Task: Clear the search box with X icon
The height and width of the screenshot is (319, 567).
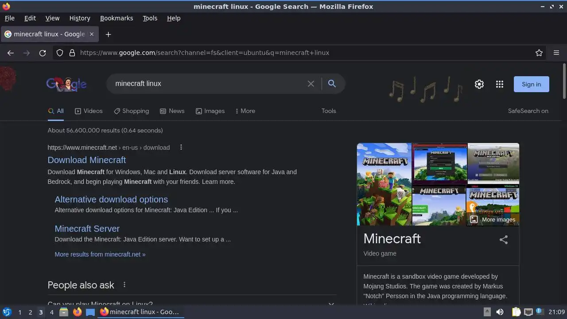Action: point(311,84)
